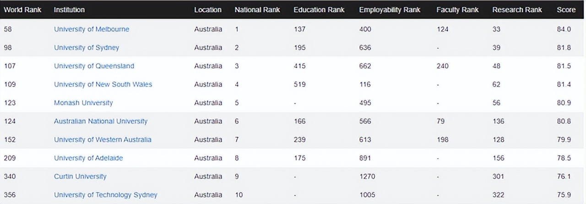
Task: Visit University of Western Australia link
Action: pyautogui.click(x=103, y=140)
